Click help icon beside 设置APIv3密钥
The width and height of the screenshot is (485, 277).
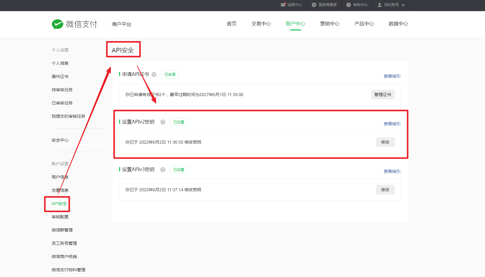coord(163,170)
